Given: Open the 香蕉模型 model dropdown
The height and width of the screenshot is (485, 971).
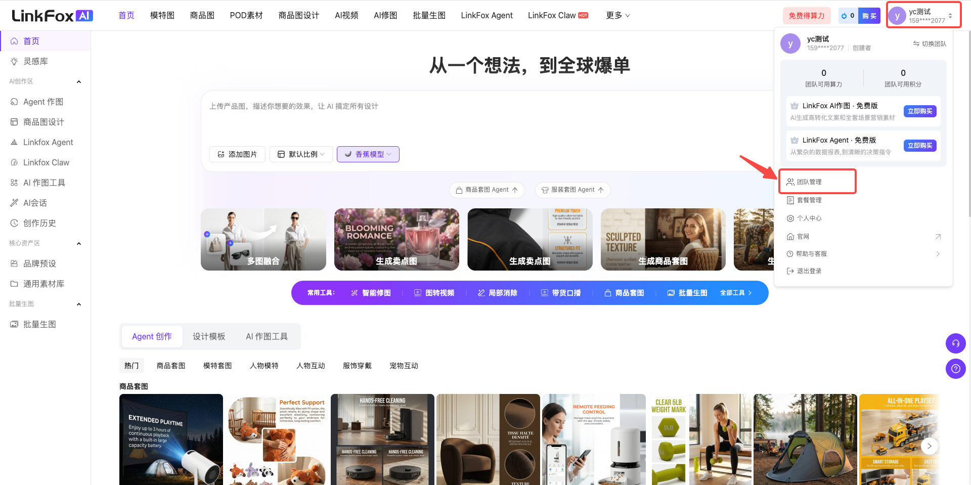Looking at the screenshot, I should pos(368,154).
